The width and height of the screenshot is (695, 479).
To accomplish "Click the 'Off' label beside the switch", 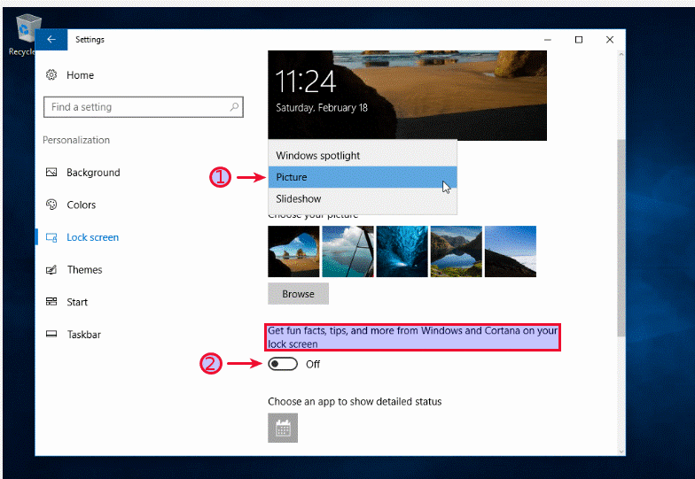I will tap(313, 365).
